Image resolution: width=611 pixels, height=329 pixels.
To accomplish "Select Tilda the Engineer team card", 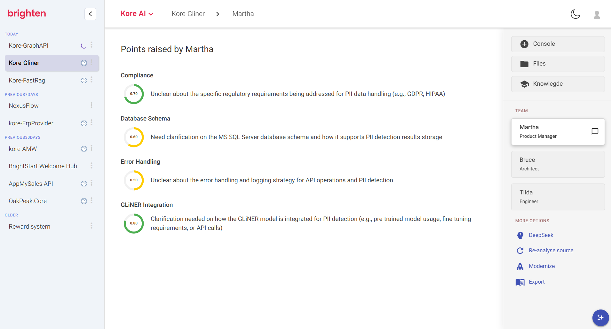I will [558, 197].
